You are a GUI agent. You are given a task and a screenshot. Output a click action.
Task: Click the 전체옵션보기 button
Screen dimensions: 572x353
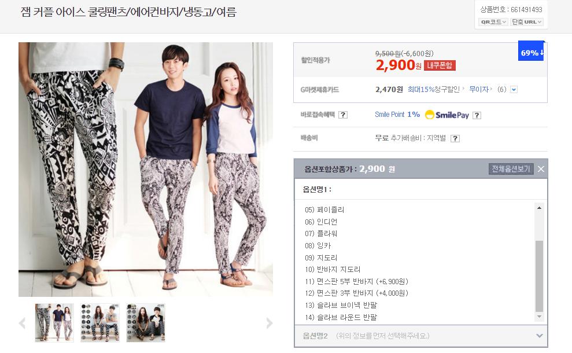coord(511,168)
